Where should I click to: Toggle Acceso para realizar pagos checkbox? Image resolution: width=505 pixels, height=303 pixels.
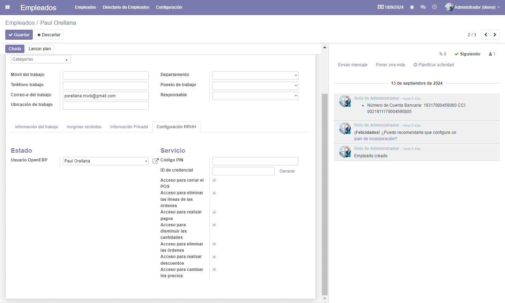click(x=214, y=212)
